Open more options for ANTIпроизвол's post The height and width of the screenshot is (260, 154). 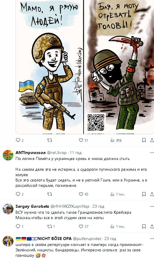(152, 153)
